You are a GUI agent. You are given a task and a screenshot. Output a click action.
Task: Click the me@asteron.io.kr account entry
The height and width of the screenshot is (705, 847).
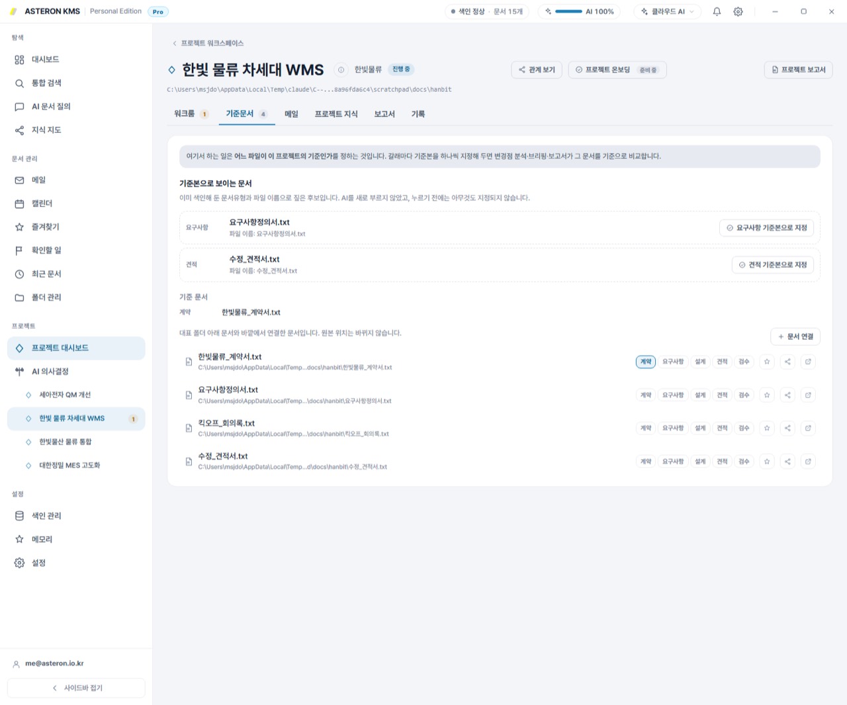76,663
